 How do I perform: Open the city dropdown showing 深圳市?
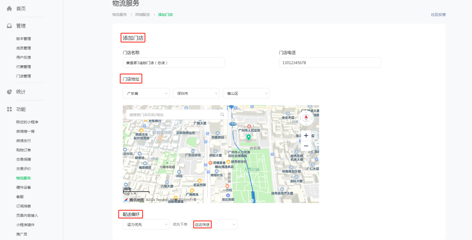196,93
